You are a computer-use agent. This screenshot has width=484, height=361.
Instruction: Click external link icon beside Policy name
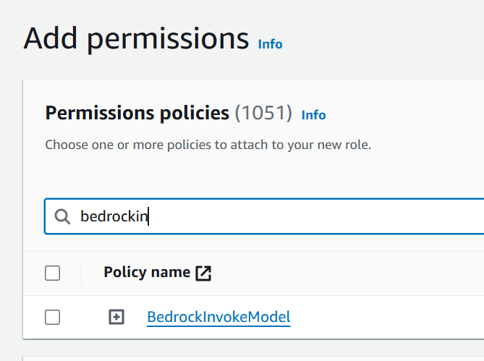tap(204, 273)
